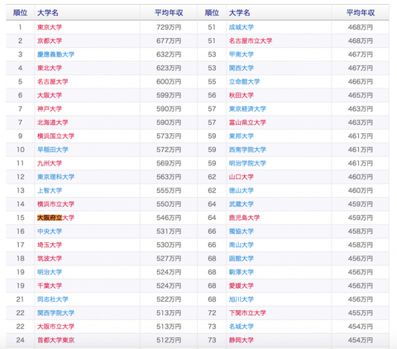Image resolution: width=397 pixels, height=349 pixels.
Task: Visit the 北海道大学 link
Action: pyautogui.click(x=53, y=122)
